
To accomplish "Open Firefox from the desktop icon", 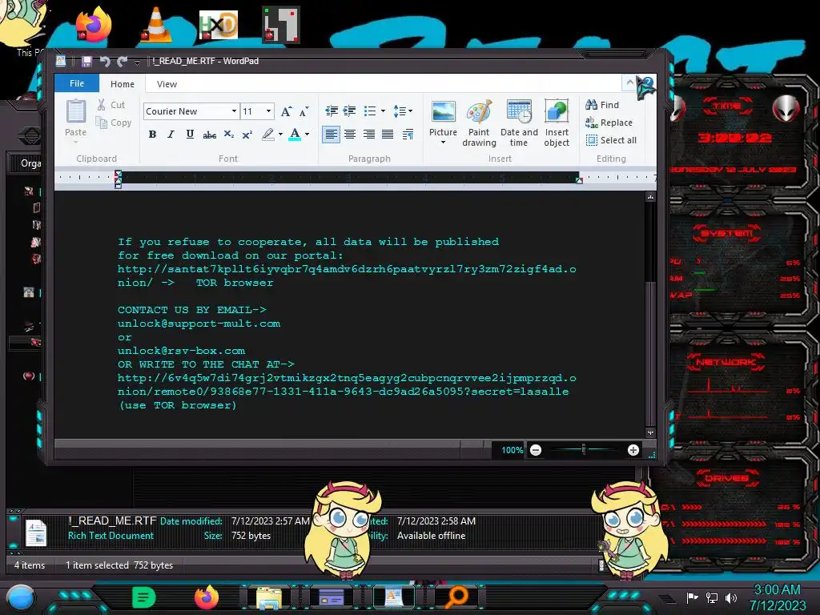I will click(93, 25).
